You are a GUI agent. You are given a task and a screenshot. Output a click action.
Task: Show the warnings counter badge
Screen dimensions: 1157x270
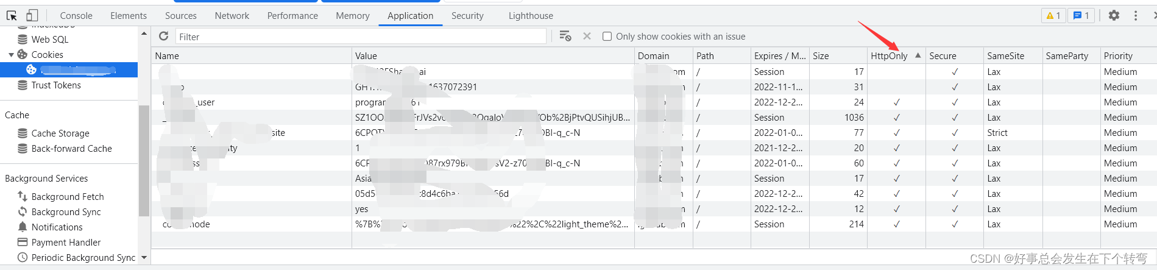[1053, 15]
